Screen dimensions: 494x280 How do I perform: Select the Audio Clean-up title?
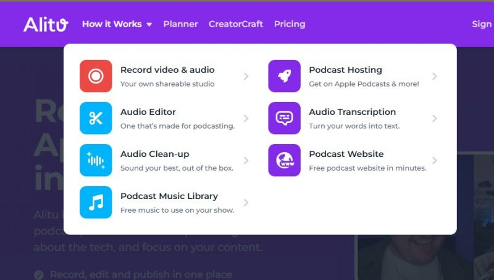pyautogui.click(x=155, y=154)
